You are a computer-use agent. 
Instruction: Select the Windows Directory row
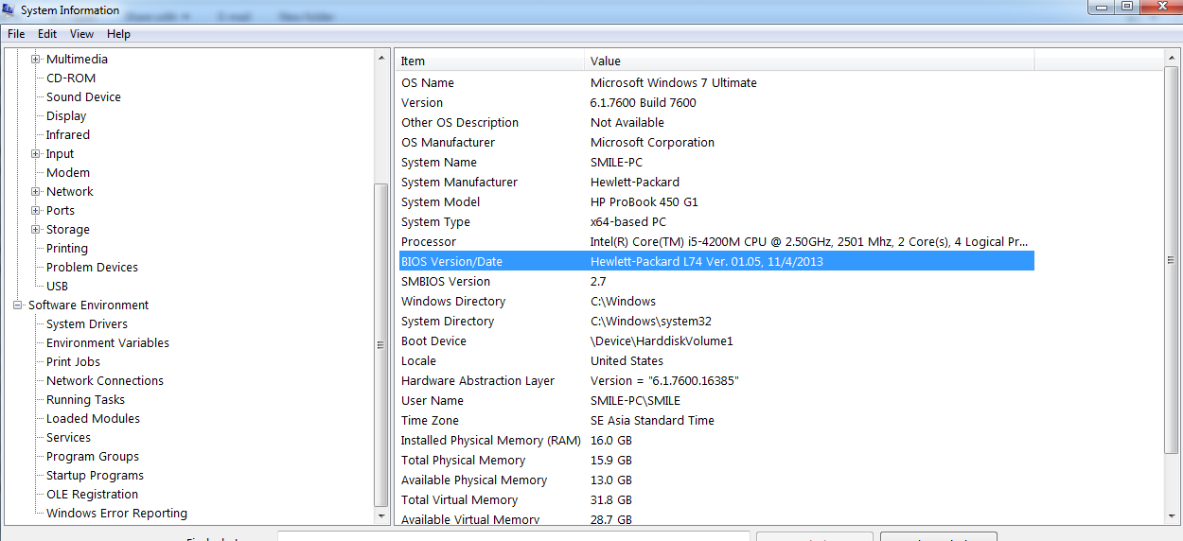point(716,301)
